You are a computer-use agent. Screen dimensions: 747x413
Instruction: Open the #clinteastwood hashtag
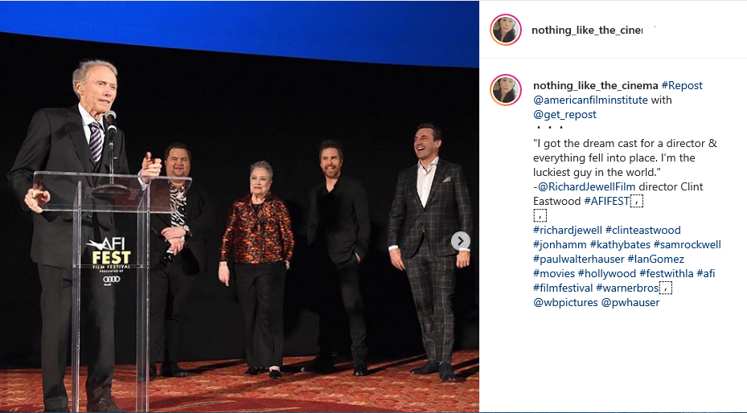click(x=642, y=231)
